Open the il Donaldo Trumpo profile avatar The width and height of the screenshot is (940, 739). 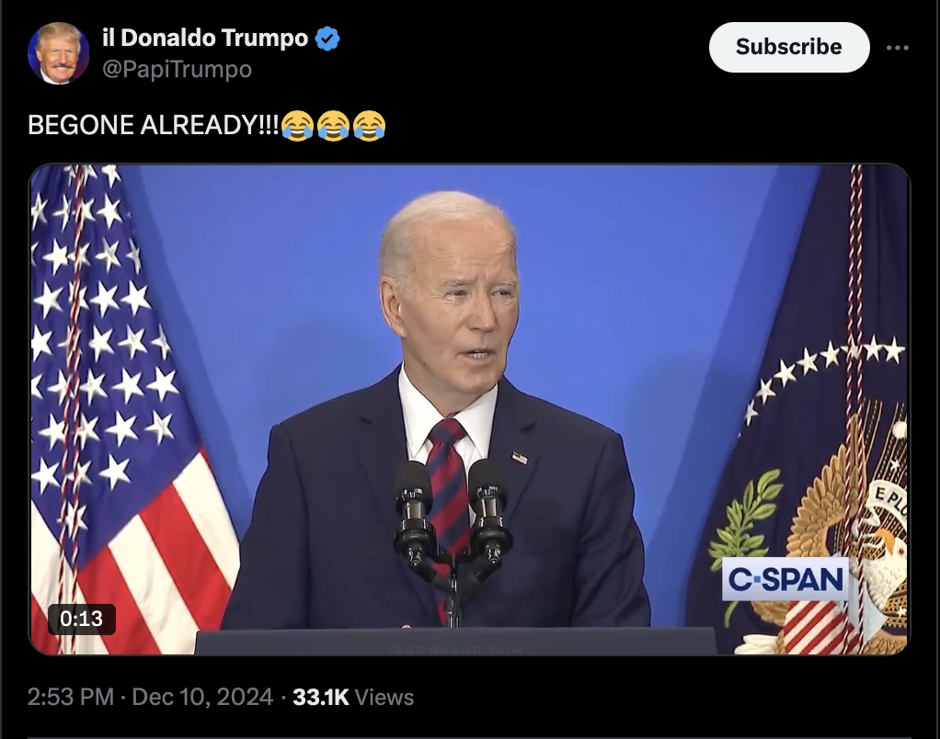[58, 53]
